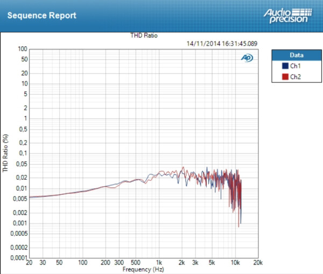This screenshot has width=323, height=274.
Task: Click the 20k frequency axis tick label
Action: (258, 263)
